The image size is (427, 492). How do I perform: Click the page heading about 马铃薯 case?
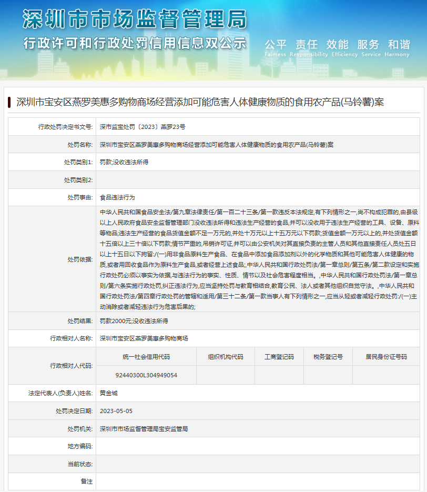pyautogui.click(x=200, y=102)
